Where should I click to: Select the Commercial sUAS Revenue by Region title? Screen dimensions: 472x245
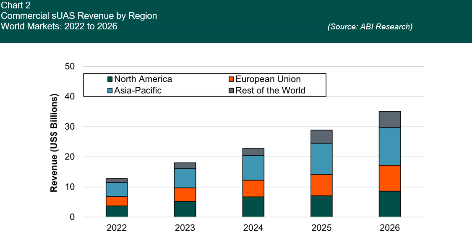click(79, 16)
